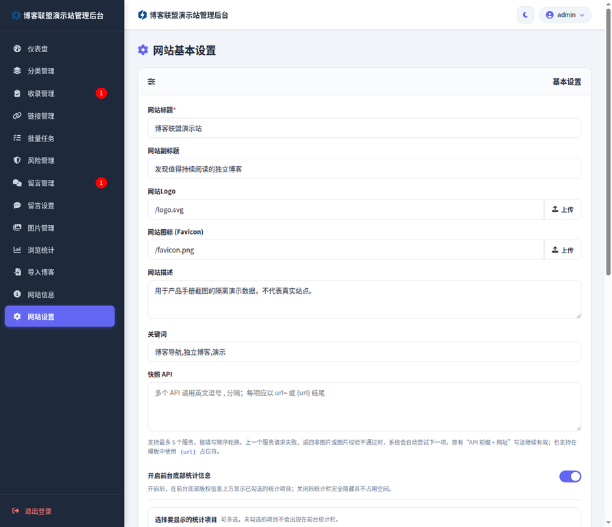The width and height of the screenshot is (612, 527).
Task: Click the 退出登录 sign-out icon
Action: tap(16, 511)
